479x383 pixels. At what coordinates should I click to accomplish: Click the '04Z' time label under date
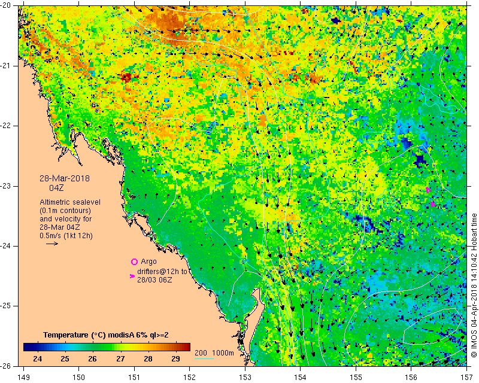coord(56,188)
